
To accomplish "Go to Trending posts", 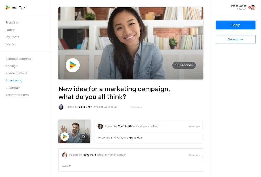I will (x=12, y=22).
